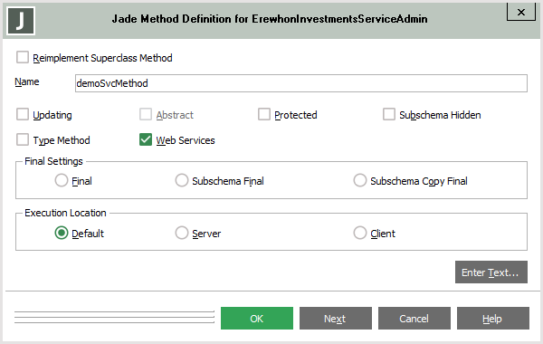Image resolution: width=543 pixels, height=344 pixels.
Task: Enable Reimplement Superclass Method checkbox
Action: 23,58
